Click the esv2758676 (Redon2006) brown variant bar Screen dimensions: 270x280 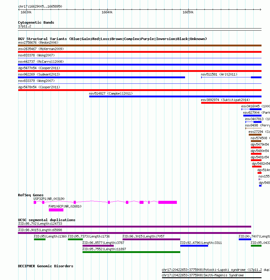(140, 46)
